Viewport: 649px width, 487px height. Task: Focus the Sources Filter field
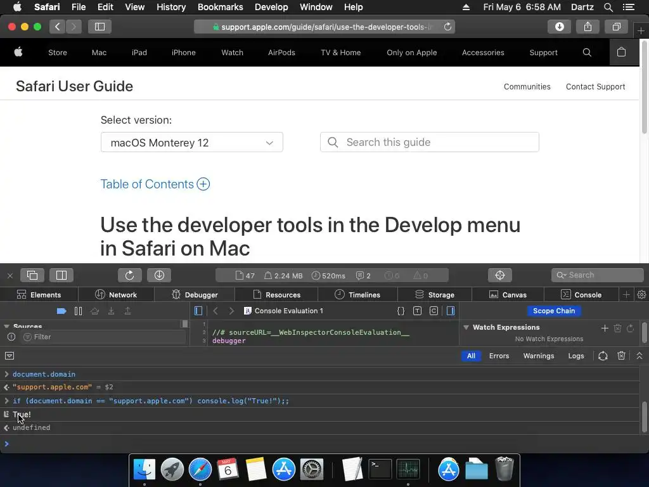pyautogui.click(x=103, y=337)
